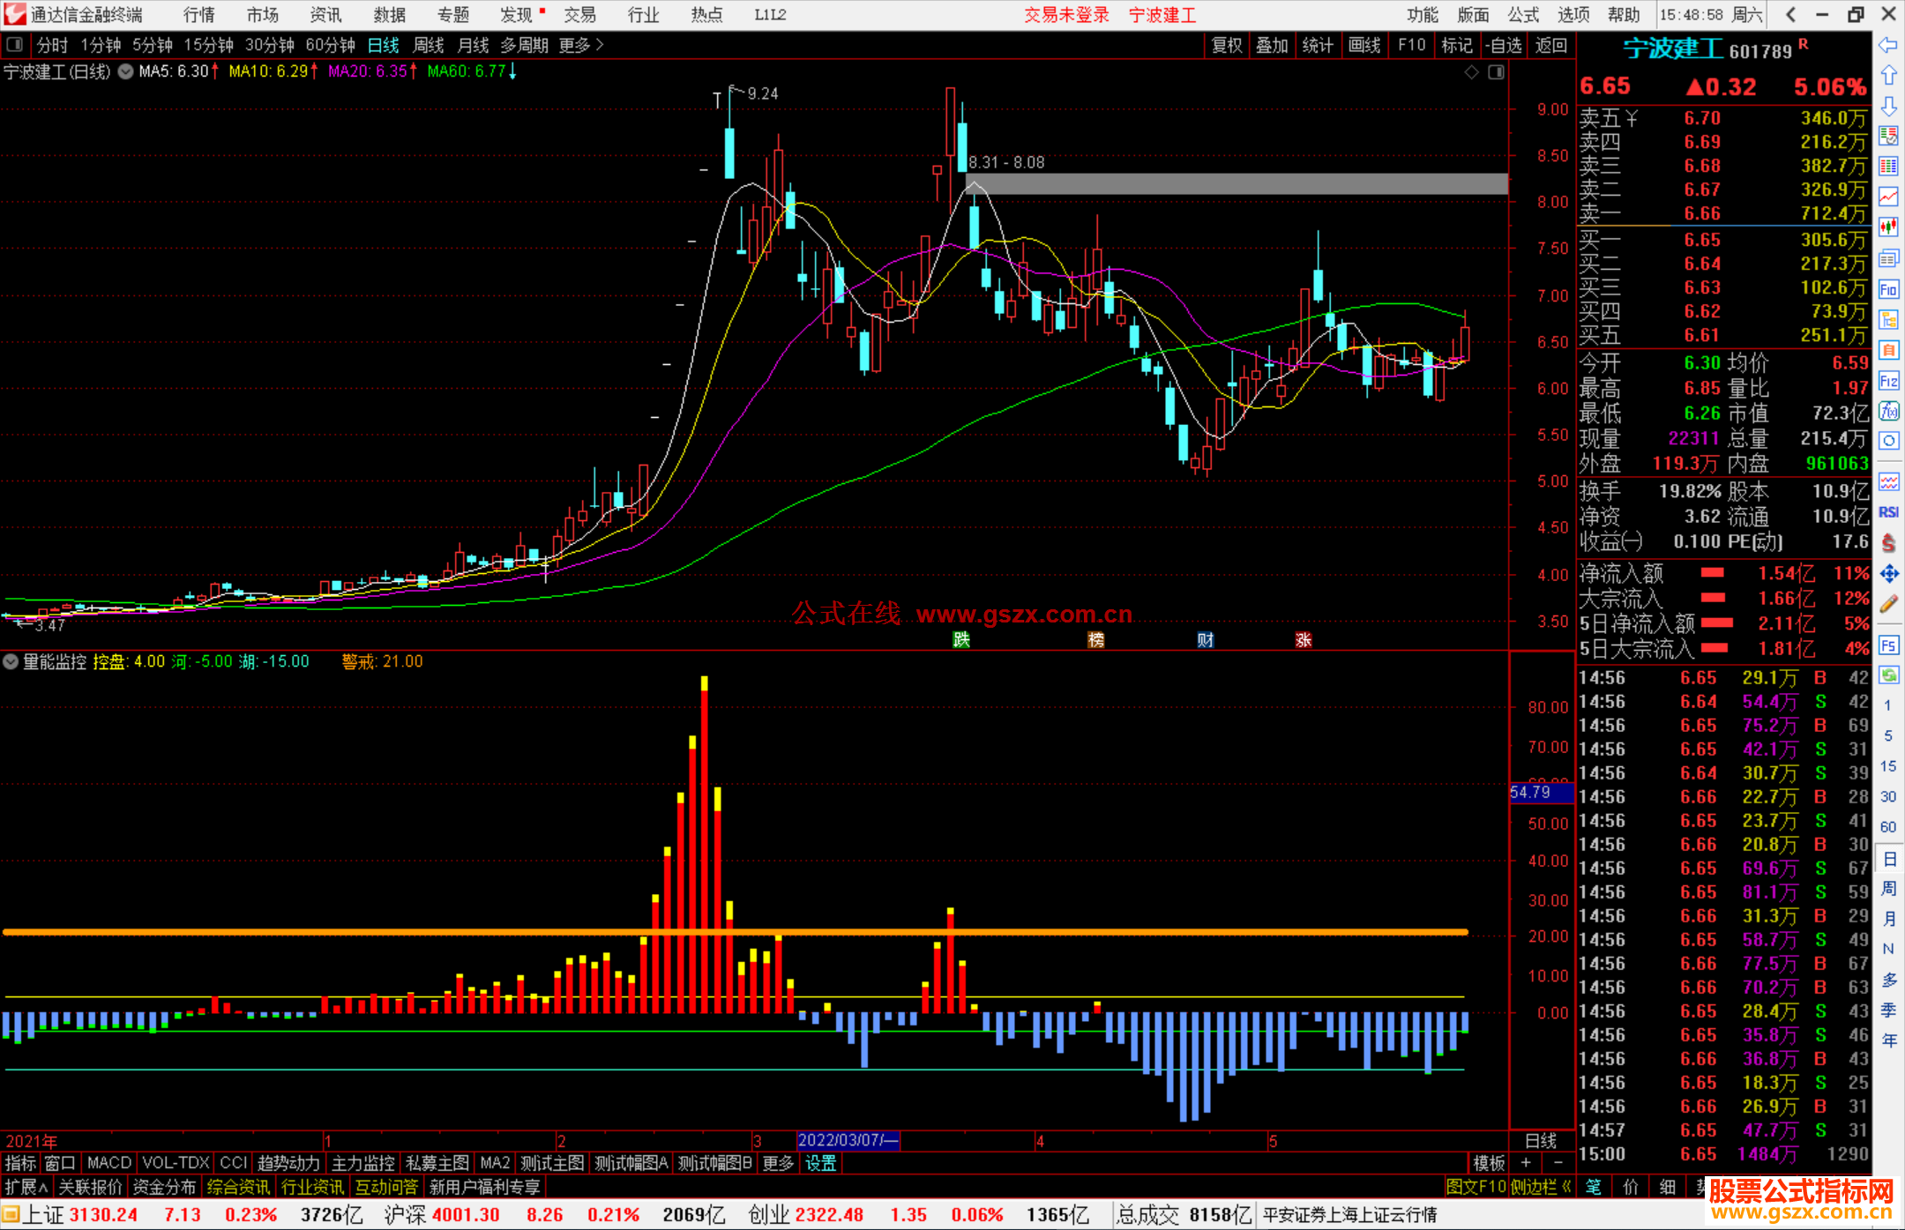Open the 行情 menu
The height and width of the screenshot is (1230, 1905).
tap(199, 15)
